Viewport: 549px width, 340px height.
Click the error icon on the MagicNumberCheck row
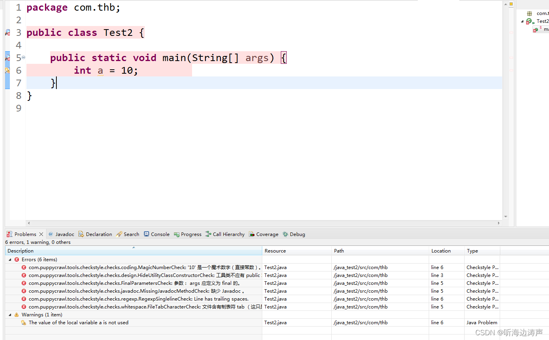point(24,267)
